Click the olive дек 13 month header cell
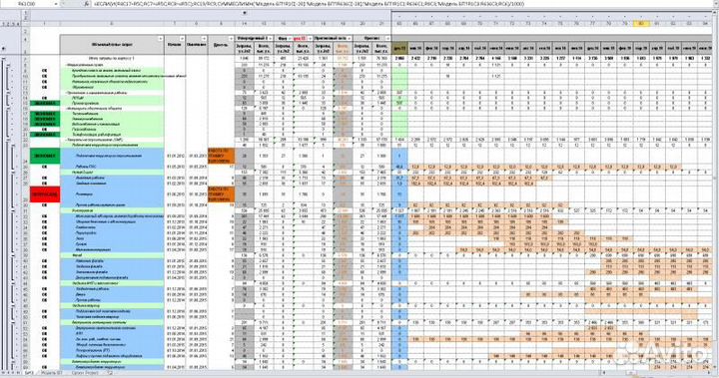This screenshot has width=719, height=378. 399,47
